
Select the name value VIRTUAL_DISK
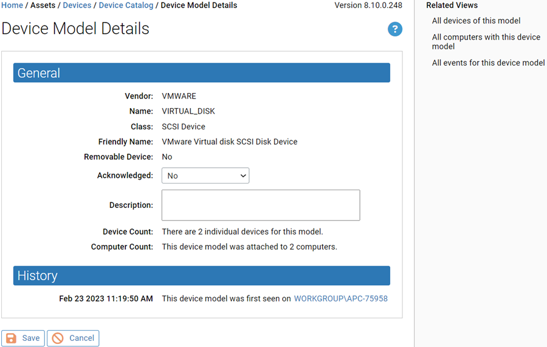pyautogui.click(x=188, y=111)
